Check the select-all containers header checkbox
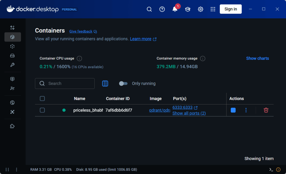This screenshot has width=286, height=174. pos(42,98)
